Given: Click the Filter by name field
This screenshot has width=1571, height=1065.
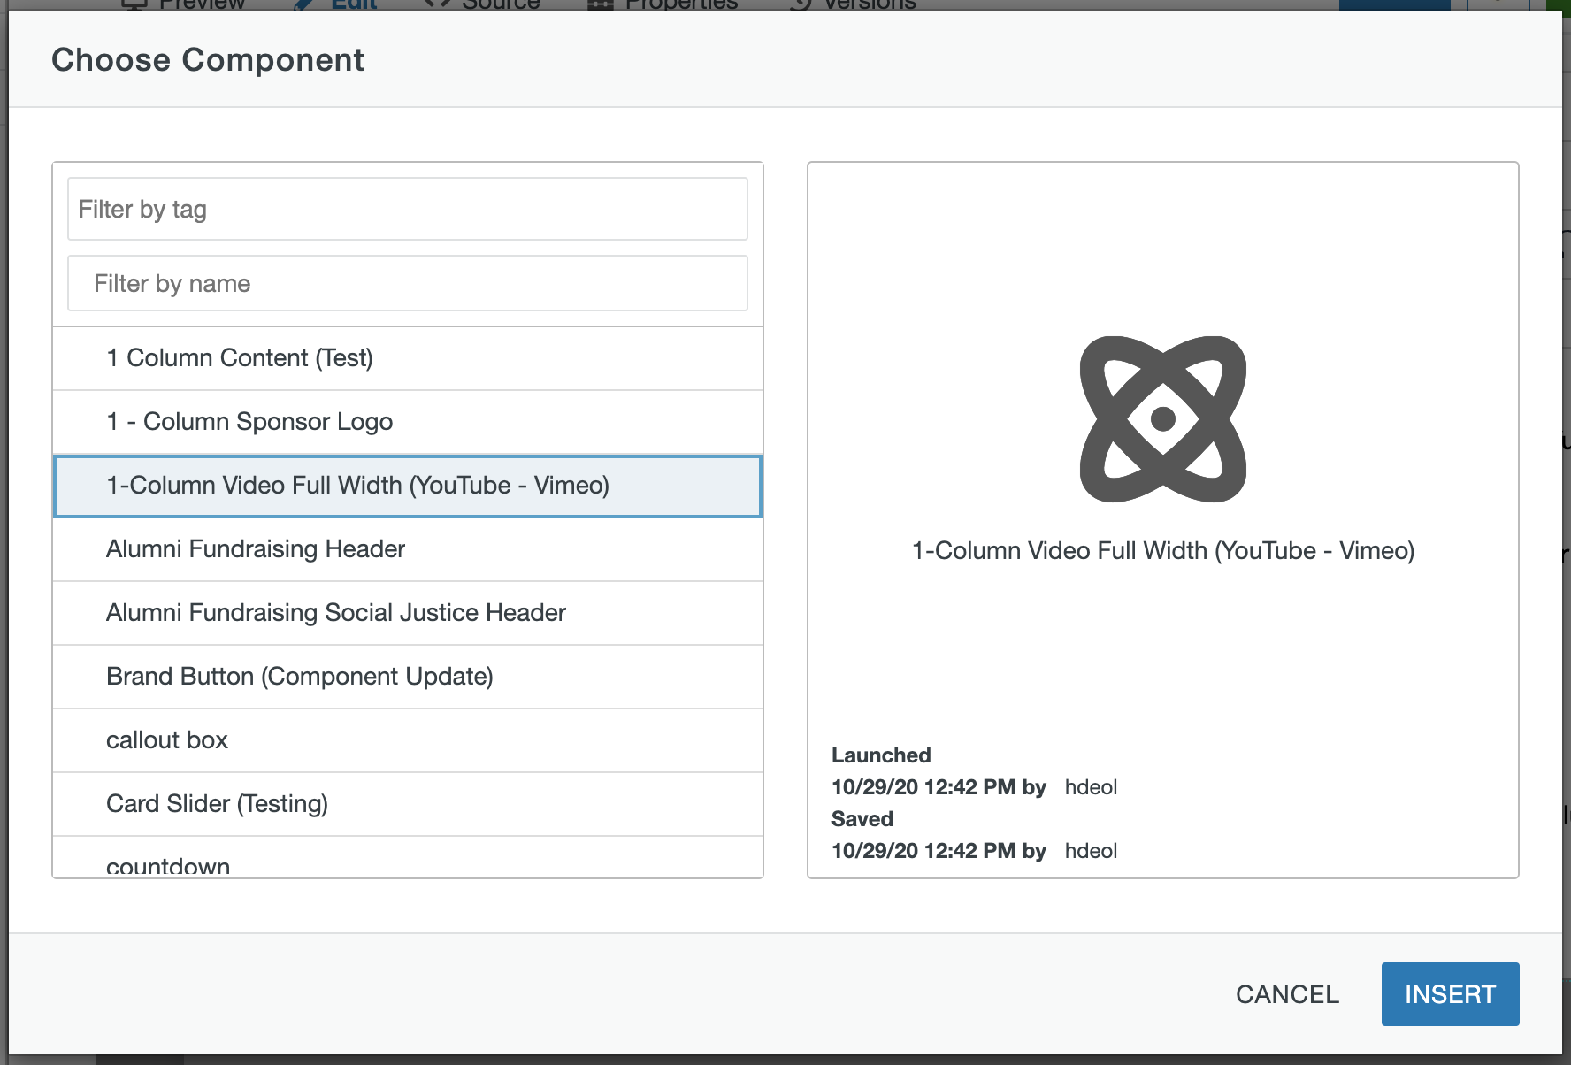Looking at the screenshot, I should (407, 283).
